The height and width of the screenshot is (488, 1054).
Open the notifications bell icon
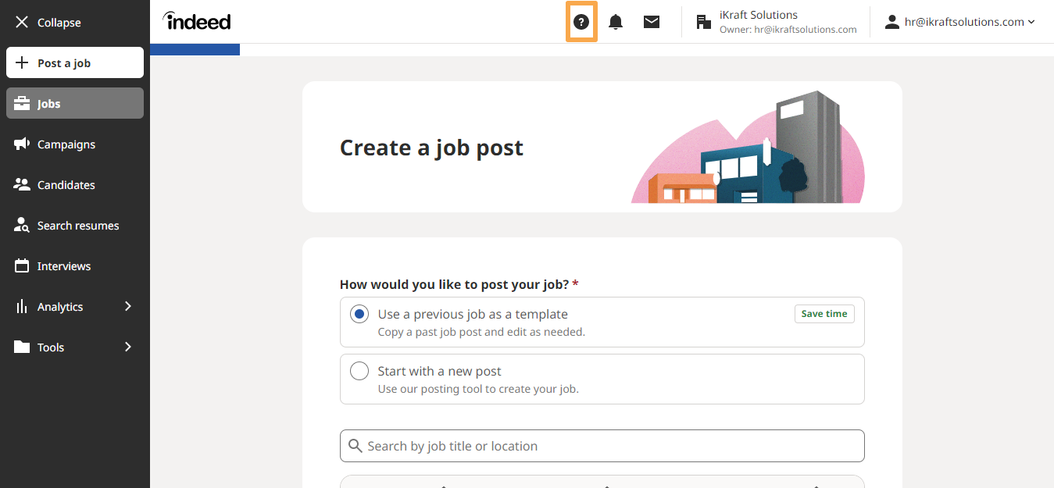point(616,22)
